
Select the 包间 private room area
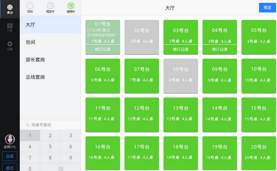pyautogui.click(x=50, y=42)
